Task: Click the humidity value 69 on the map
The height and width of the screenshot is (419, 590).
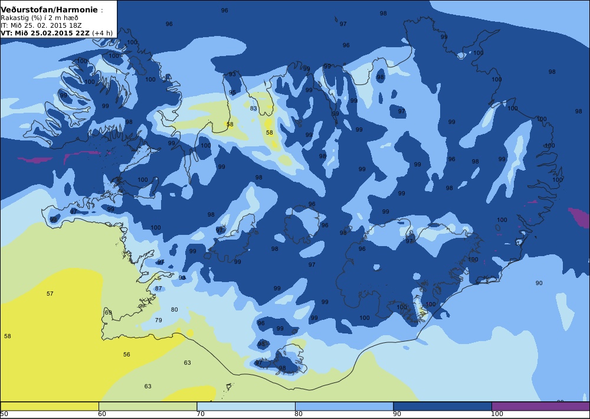Action: point(109,312)
